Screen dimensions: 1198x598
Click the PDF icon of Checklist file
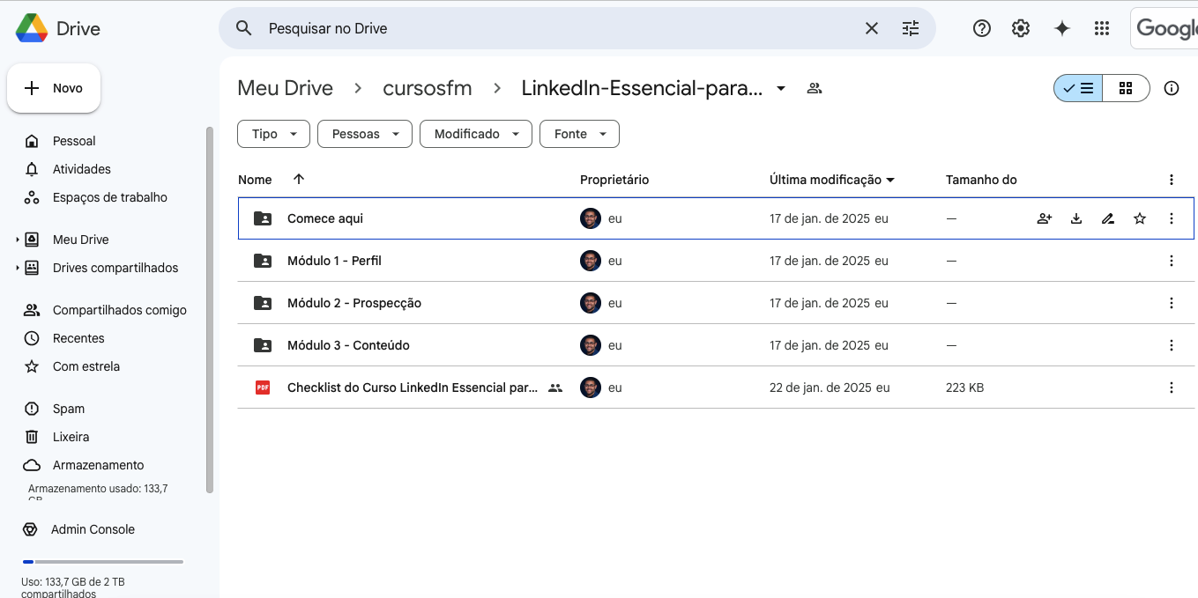point(263,388)
